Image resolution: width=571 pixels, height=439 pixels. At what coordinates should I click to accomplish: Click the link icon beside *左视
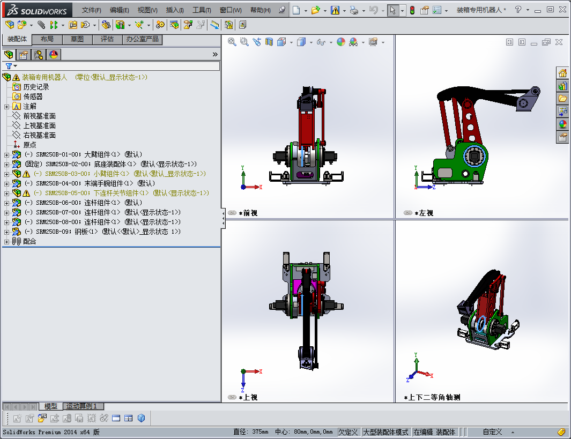point(408,213)
